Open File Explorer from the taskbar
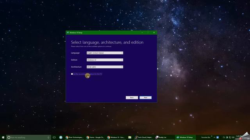 tap(130, 137)
